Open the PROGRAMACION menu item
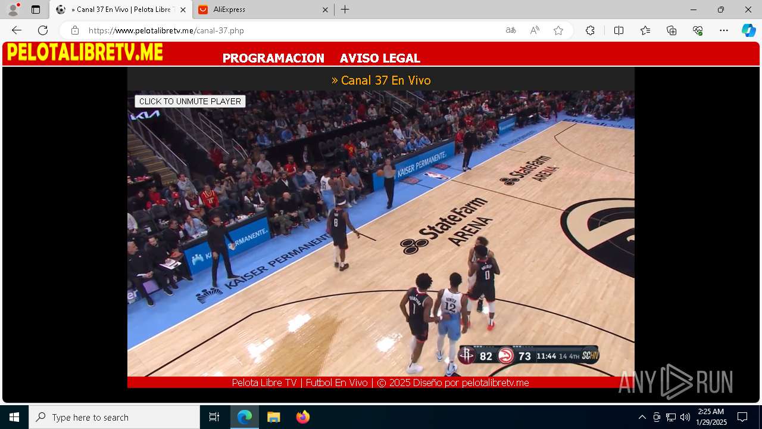Screen dimensions: 762x429 click(273, 58)
